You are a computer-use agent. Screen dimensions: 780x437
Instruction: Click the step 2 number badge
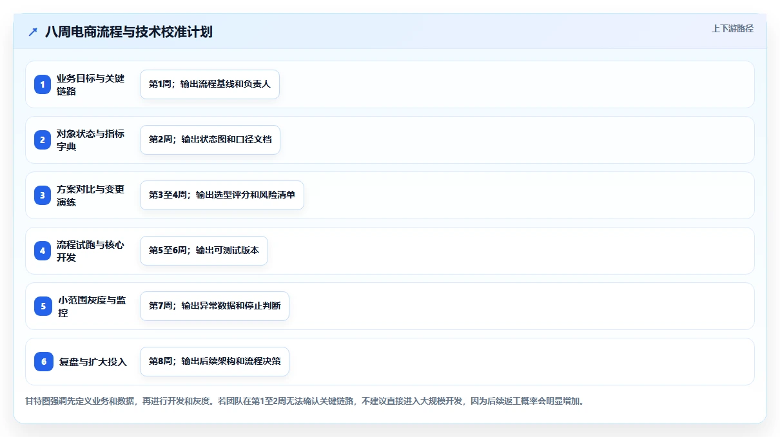(43, 140)
